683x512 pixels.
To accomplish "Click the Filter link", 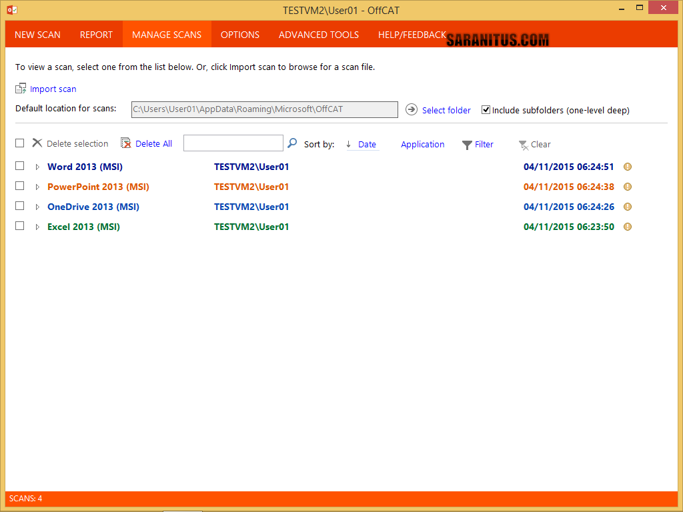I will (x=484, y=145).
